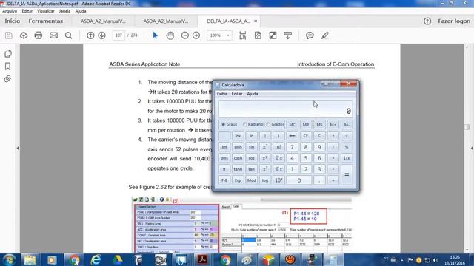Screen dimensions: 474x266
Task: Activate the hand pan tool
Action: [170, 35]
